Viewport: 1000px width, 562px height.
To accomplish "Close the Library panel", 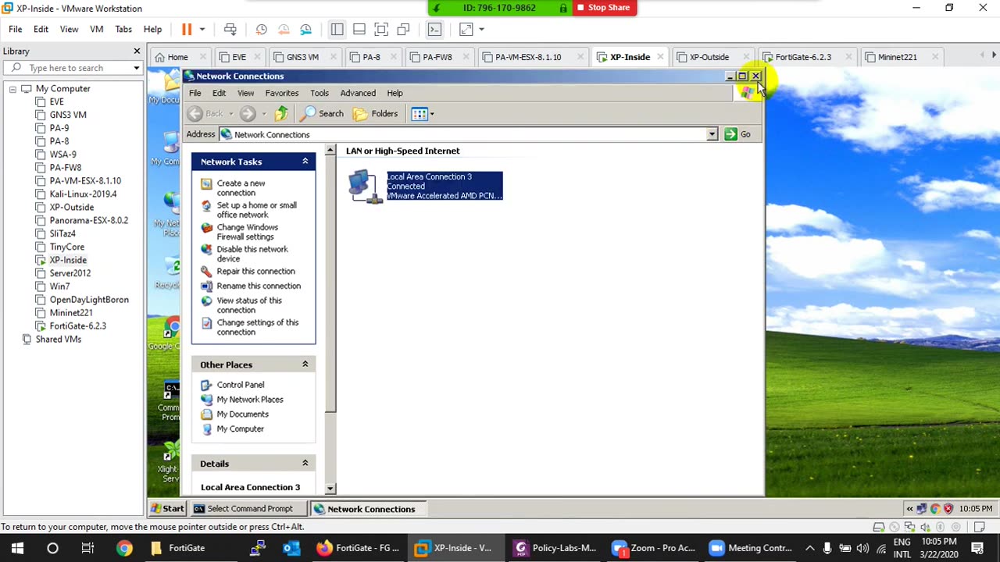I will click(137, 52).
